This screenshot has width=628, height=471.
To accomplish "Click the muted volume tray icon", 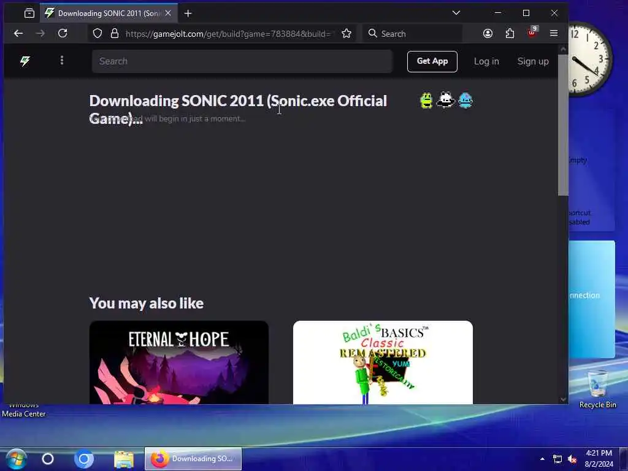I will 572,459.
